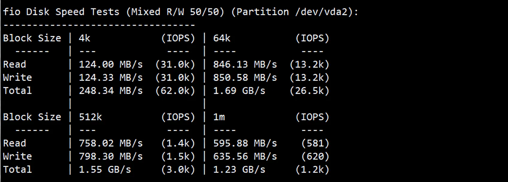Click the 512k read speed 758.02 MB/s
This screenshot has height=182, width=508.
[x=111, y=143]
